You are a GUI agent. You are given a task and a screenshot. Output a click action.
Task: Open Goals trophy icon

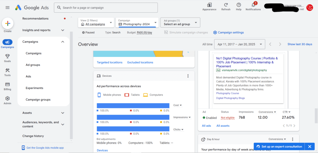pyautogui.click(x=7, y=56)
